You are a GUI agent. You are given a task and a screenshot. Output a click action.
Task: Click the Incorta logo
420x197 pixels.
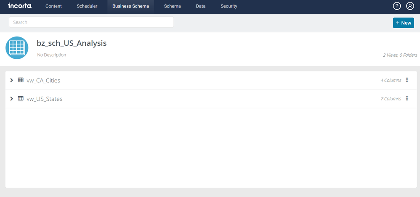pyautogui.click(x=19, y=6)
